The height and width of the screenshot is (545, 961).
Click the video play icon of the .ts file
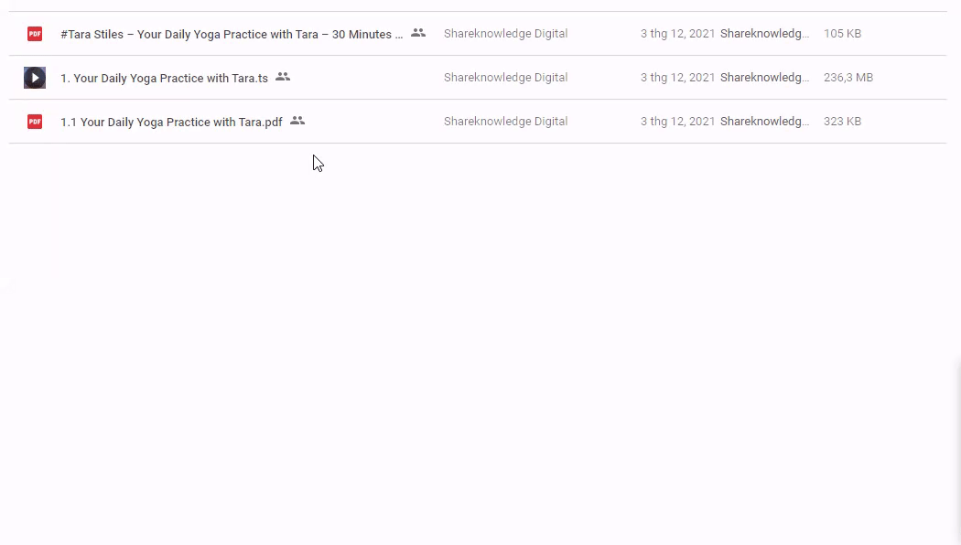[35, 78]
